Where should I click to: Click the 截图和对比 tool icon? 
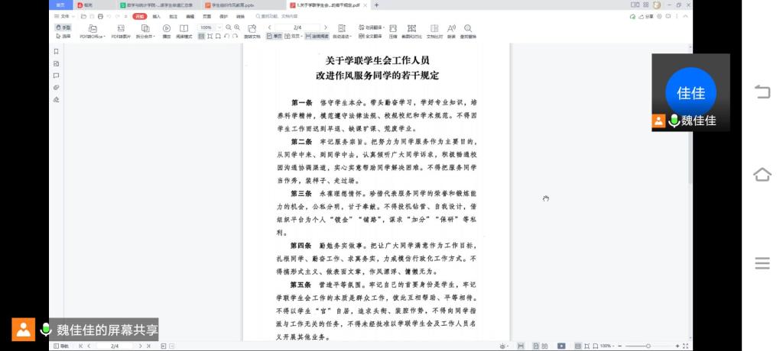tap(413, 29)
